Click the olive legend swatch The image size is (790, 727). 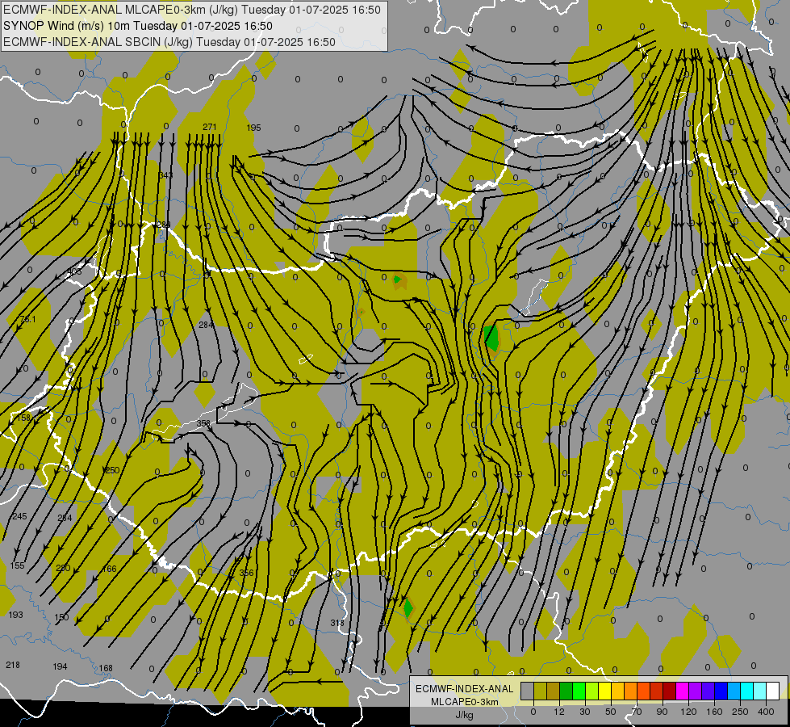click(540, 691)
